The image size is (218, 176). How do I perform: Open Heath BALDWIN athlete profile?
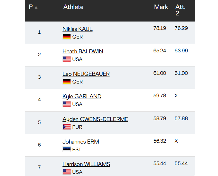click(x=83, y=51)
